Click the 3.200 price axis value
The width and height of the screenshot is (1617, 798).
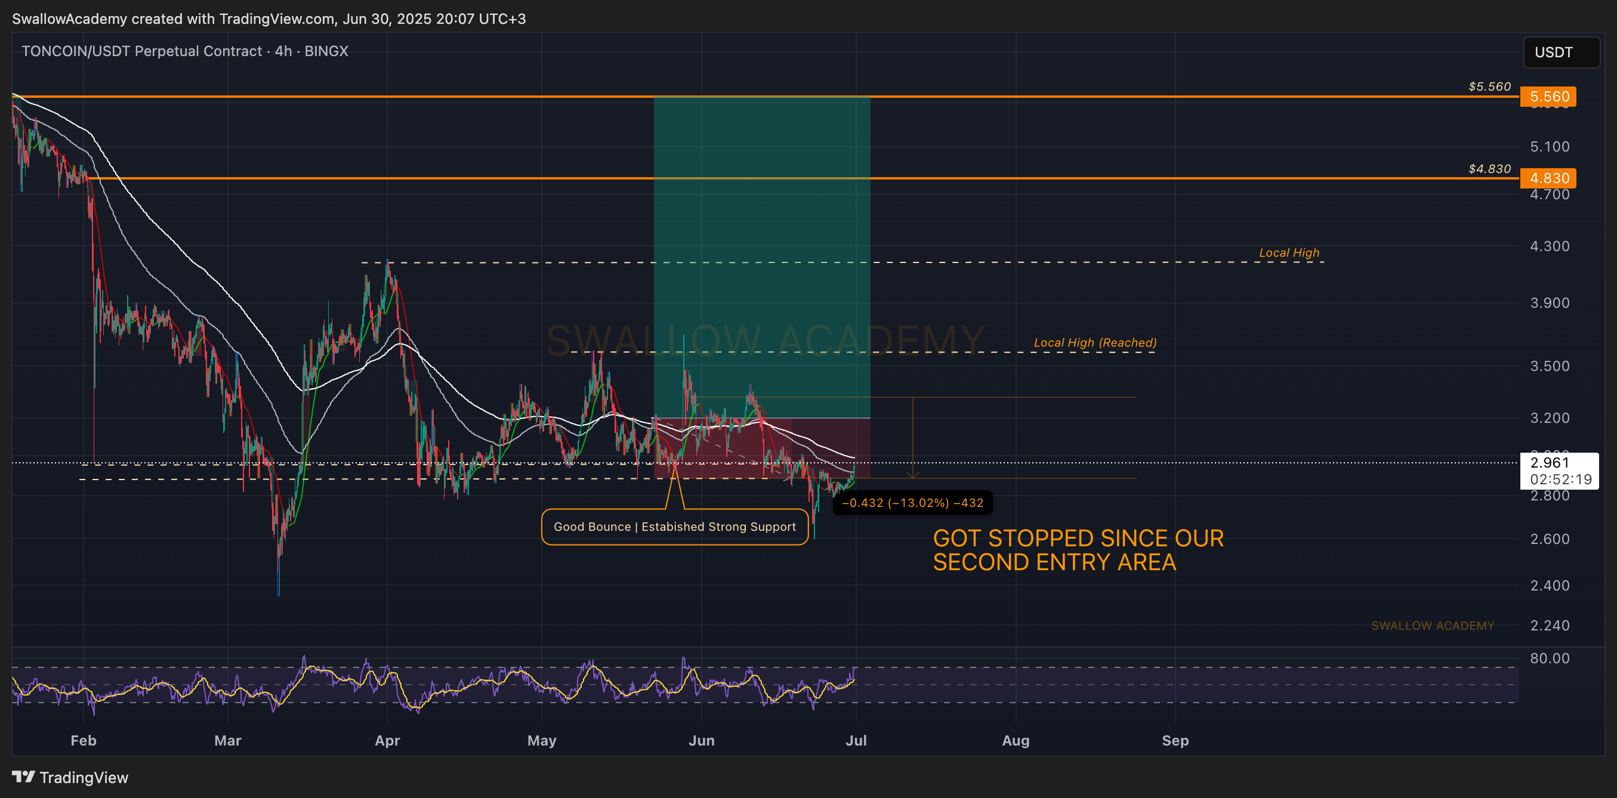[x=1549, y=418]
